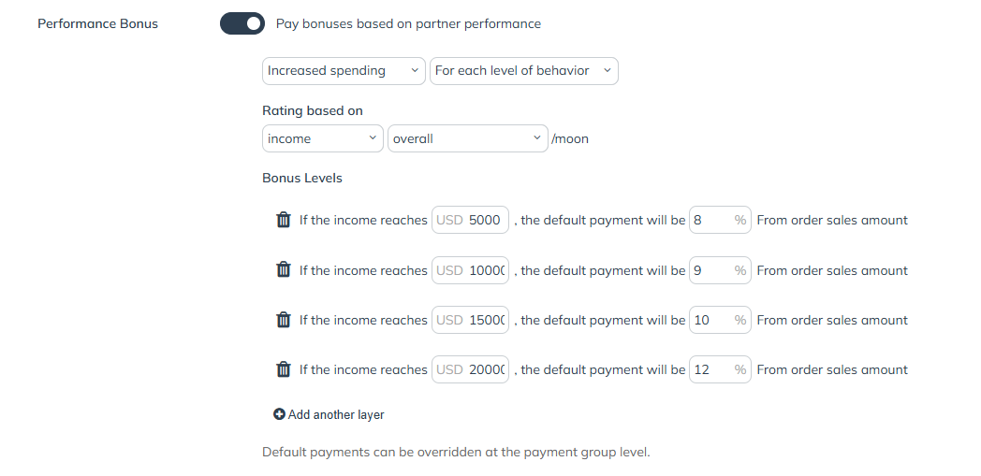The width and height of the screenshot is (981, 476).
Task: Expand the income rating dropdown
Action: coord(323,138)
